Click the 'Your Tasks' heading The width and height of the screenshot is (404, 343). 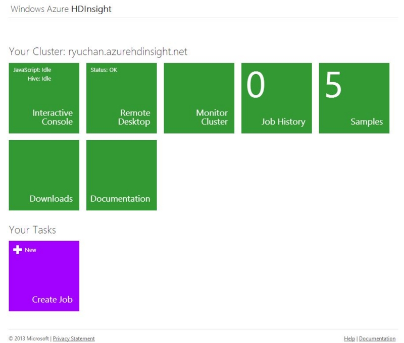[x=32, y=230]
